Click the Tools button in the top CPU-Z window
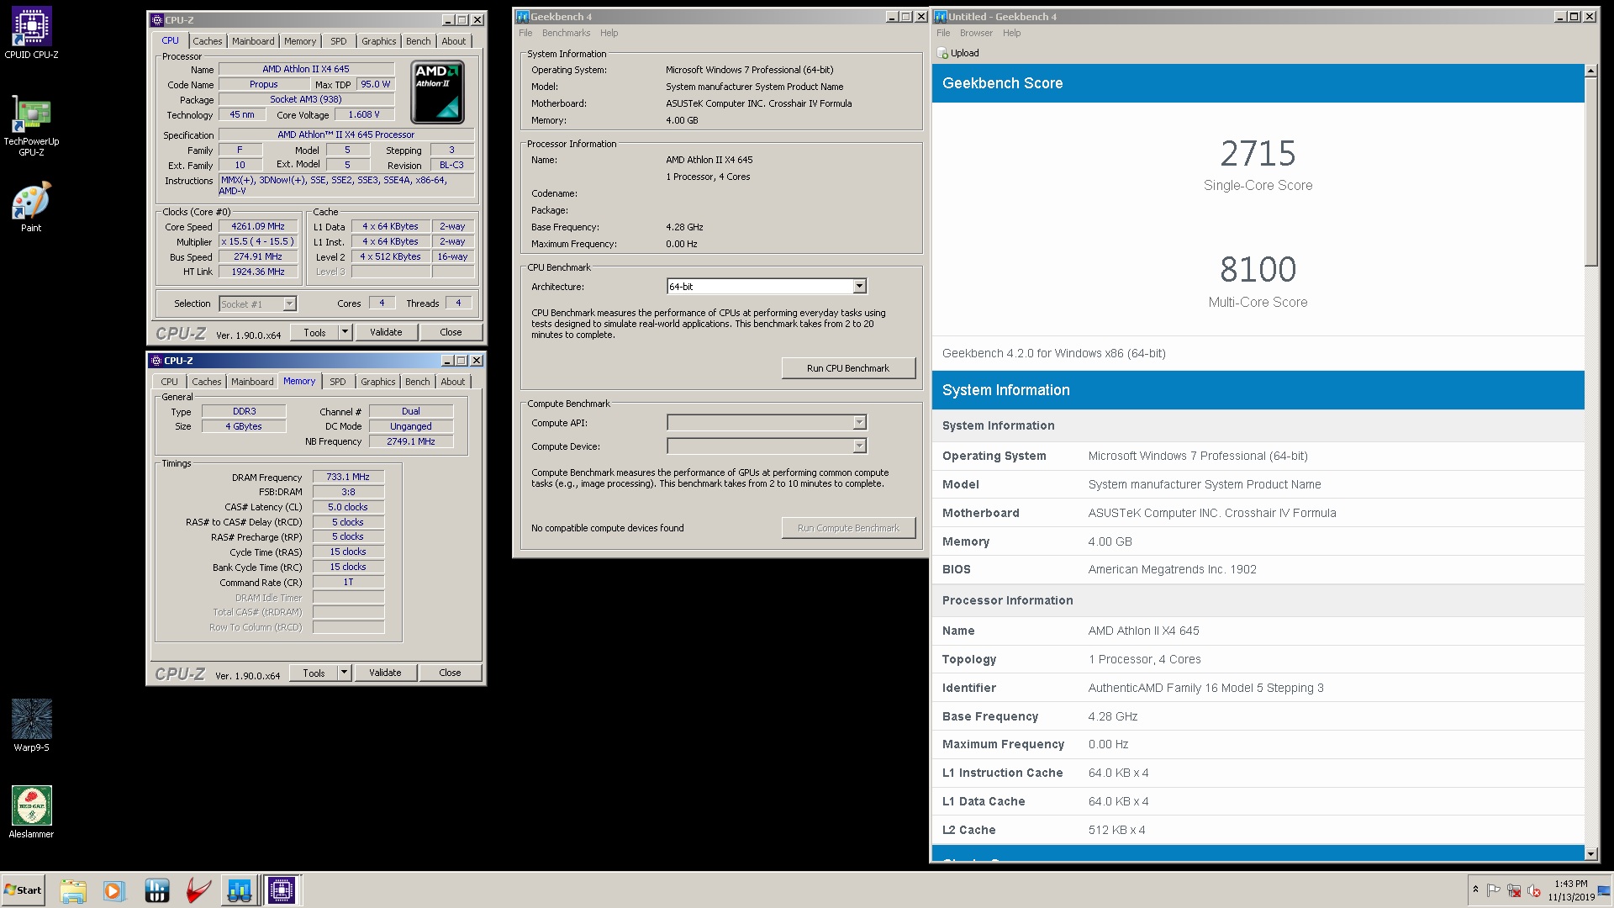This screenshot has width=1614, height=908. 314,333
